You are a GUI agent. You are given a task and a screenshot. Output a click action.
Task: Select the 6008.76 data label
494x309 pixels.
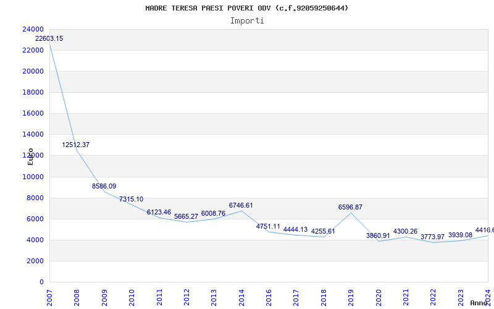213,213
